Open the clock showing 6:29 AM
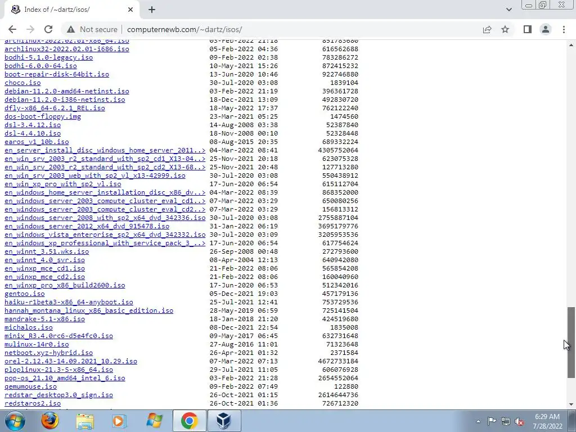This screenshot has height=432, width=576. [547, 421]
